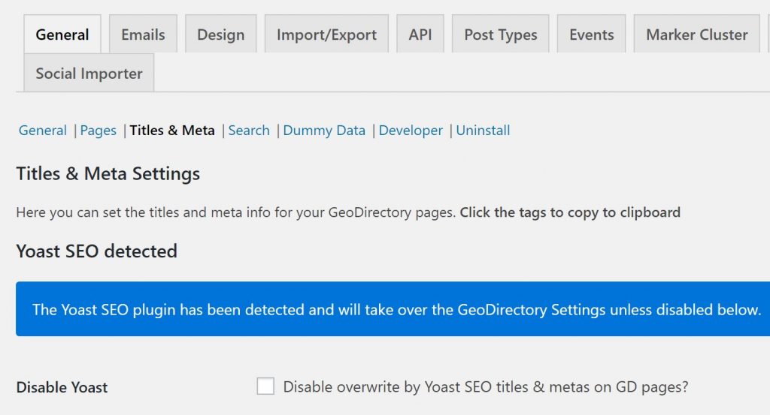Open the Design tab

(x=221, y=35)
